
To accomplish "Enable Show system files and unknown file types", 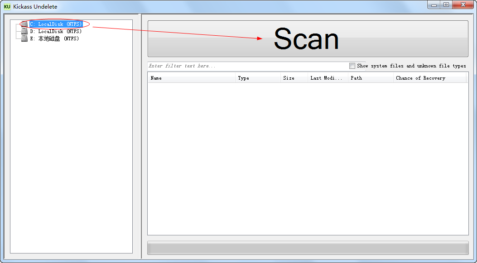I will 352,66.
